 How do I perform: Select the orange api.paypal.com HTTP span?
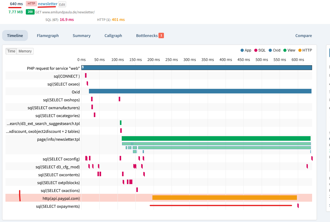[x=224, y=198]
